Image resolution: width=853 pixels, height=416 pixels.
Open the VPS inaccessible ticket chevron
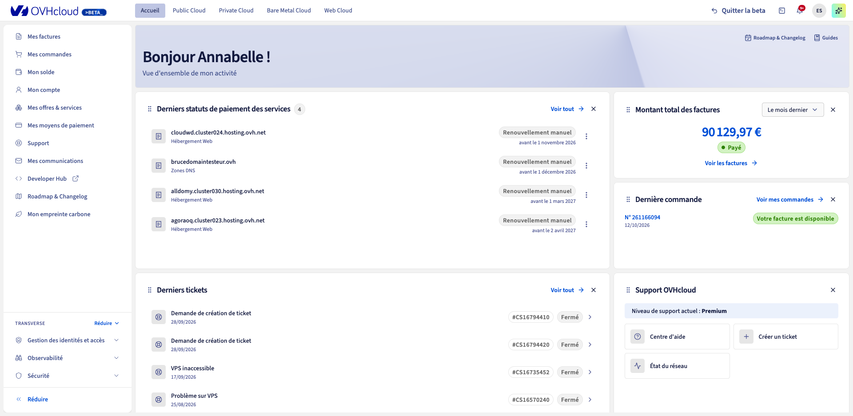pyautogui.click(x=590, y=372)
